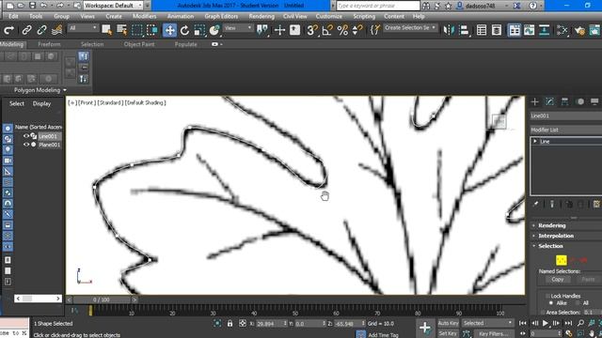Screen dimensions: 602x338
Task: Click the Copy named selection button
Action: (x=558, y=280)
